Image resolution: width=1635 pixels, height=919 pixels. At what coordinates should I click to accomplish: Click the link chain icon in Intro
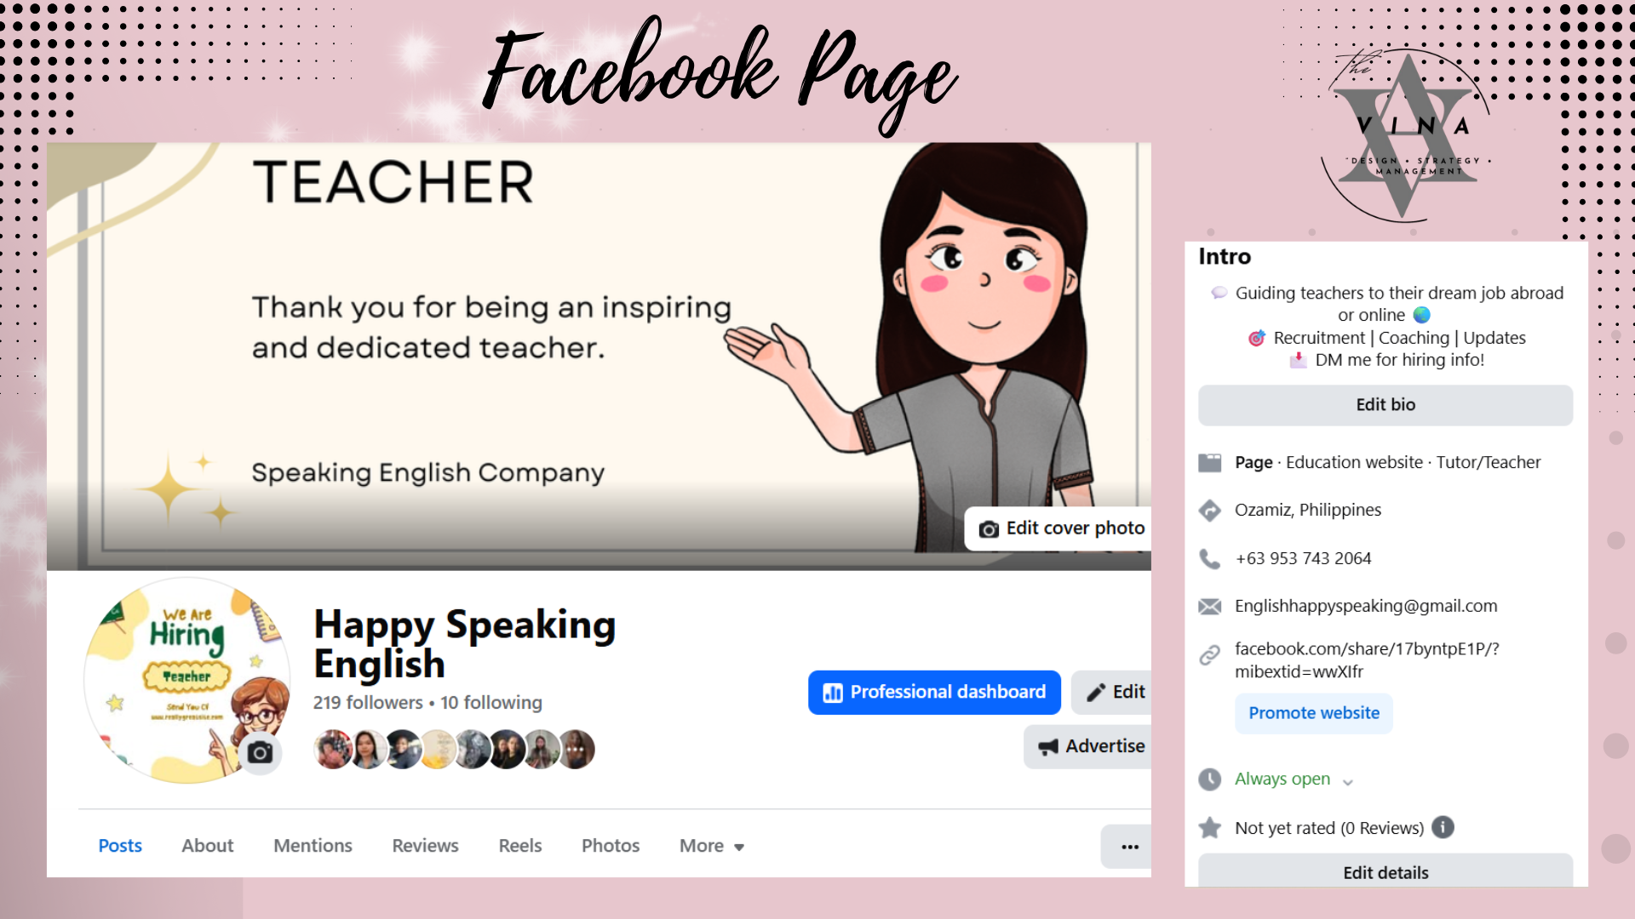(1209, 655)
